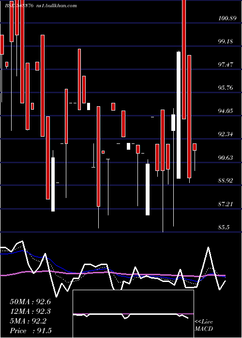Click the 92.34 price axis label
Viewport: 242px width, 338px height.
pos(226,134)
